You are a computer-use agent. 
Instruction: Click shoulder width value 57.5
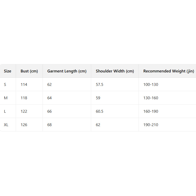(x=100, y=85)
